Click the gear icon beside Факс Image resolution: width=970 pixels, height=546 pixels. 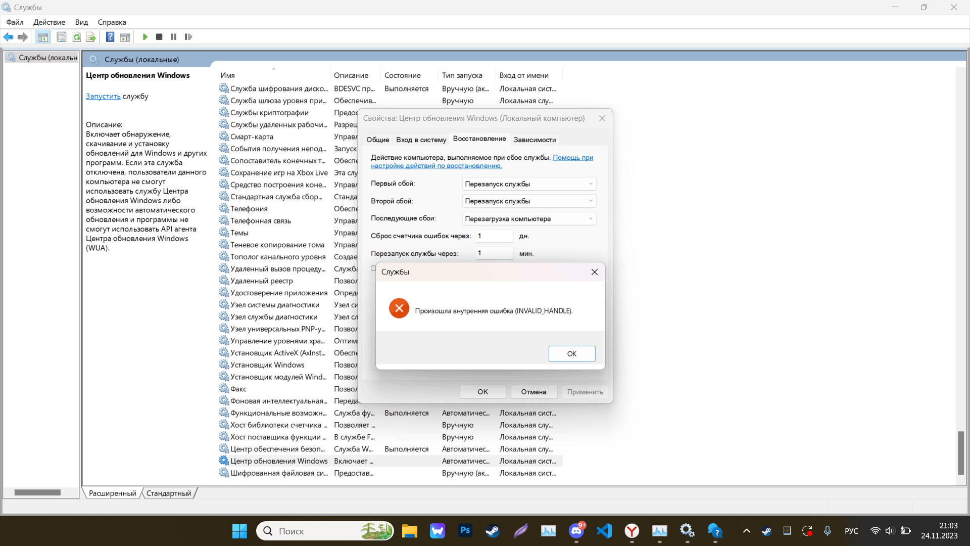point(224,389)
